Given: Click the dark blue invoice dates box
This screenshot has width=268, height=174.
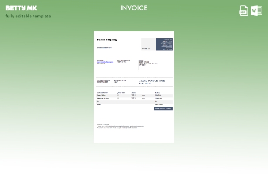Looking at the screenshot, I should click(164, 44).
